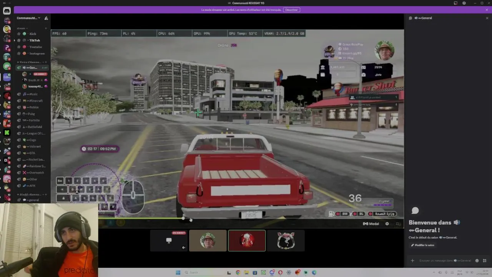Screen dimensions: 492x277
Task: Click Modifier le salon button
Action: [422, 245]
